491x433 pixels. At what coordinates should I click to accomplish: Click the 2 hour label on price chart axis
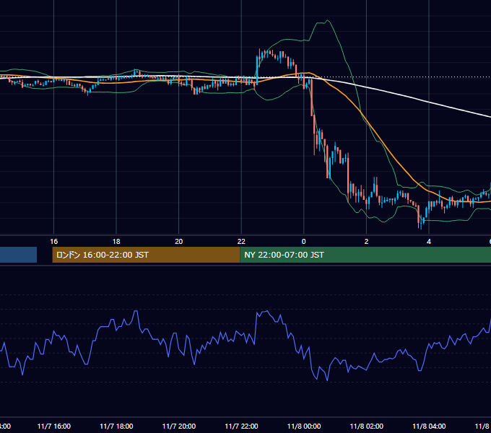click(x=366, y=242)
